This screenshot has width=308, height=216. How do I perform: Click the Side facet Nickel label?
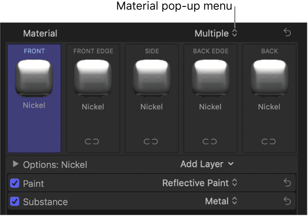point(152,107)
